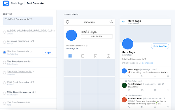
Task: Switch to the Instagram grid view tab
Action: (70, 56)
